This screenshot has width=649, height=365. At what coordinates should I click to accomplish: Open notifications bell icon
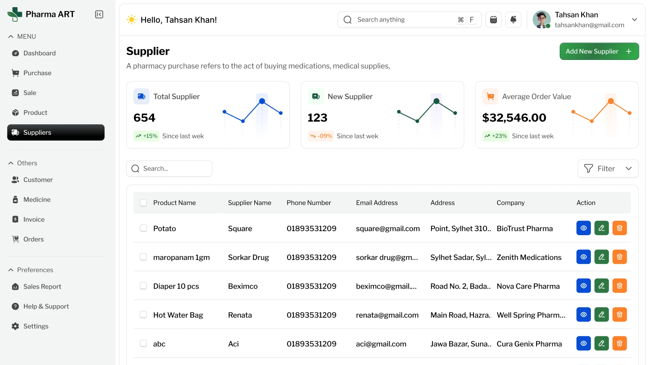[x=513, y=20]
